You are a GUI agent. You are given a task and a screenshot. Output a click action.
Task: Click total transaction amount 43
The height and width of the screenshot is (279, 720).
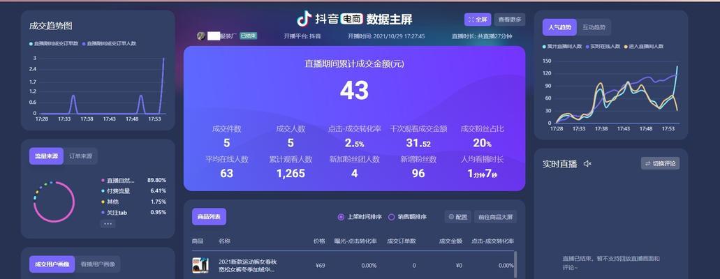coord(354,91)
